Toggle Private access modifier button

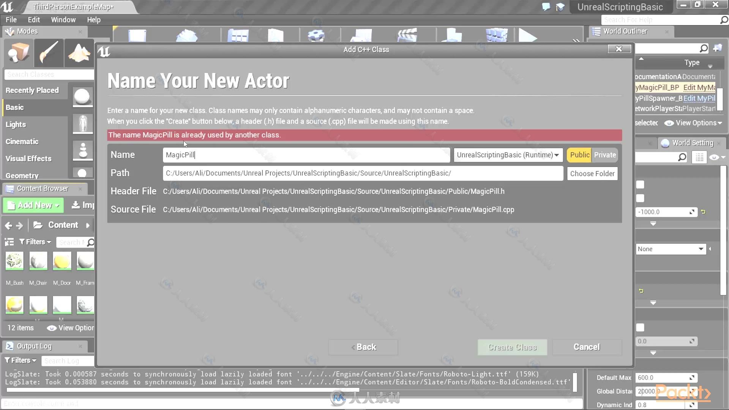[x=605, y=155]
